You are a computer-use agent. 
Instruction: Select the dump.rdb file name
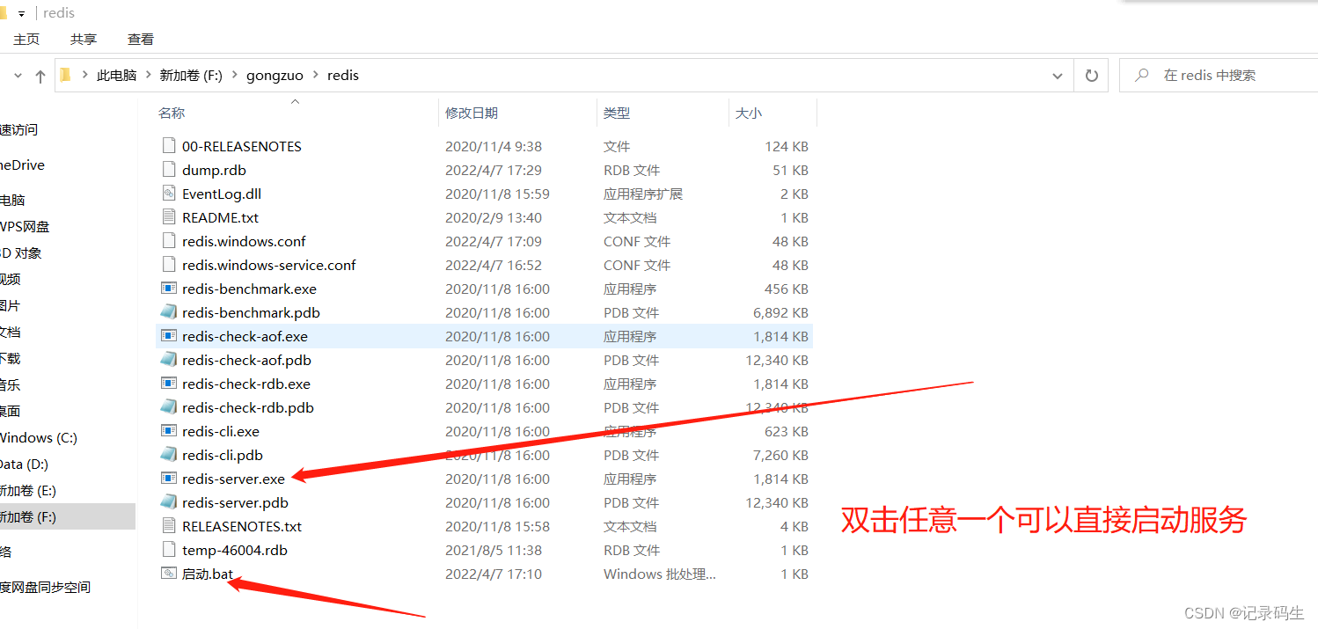214,170
